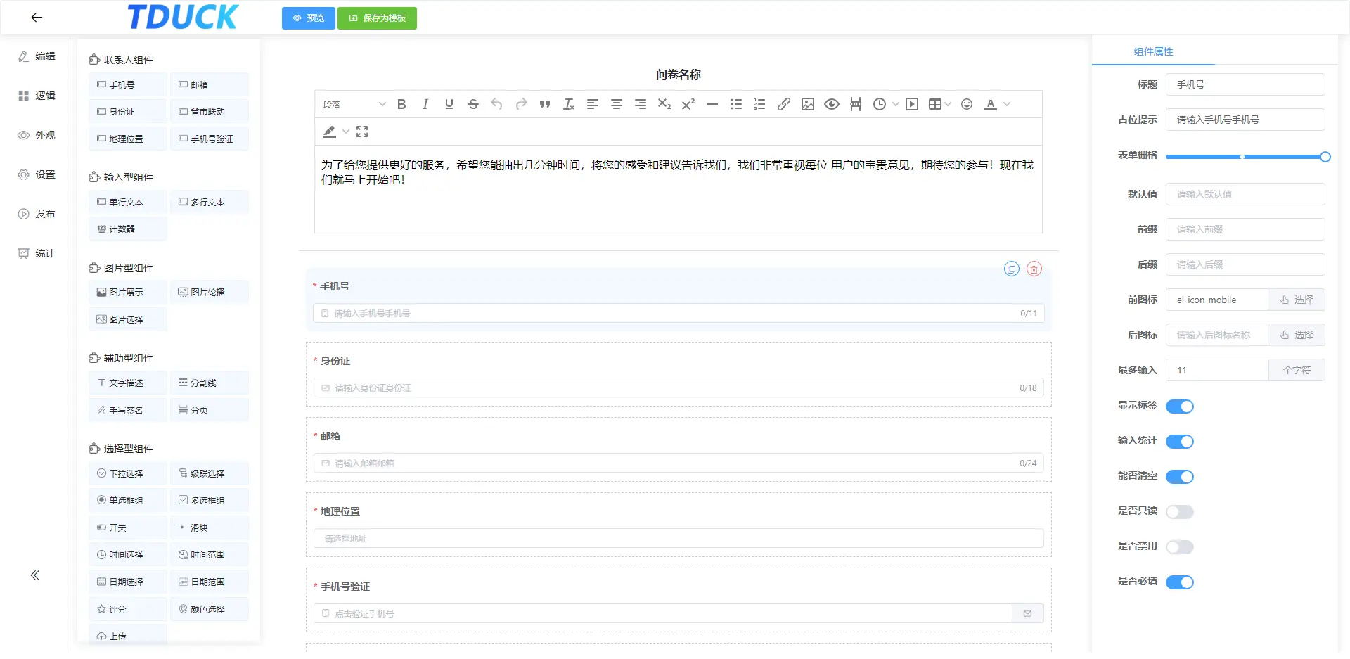Switch to the 逻辑 section
1350x659 pixels.
tap(37, 96)
